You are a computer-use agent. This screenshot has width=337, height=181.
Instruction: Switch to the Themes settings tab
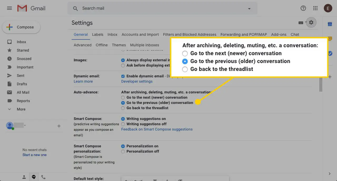[x=119, y=45]
